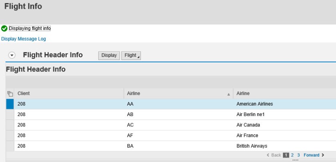Screen dimensions: 336x162
Task: Select the row selector for British Airways
Action: tap(10, 146)
